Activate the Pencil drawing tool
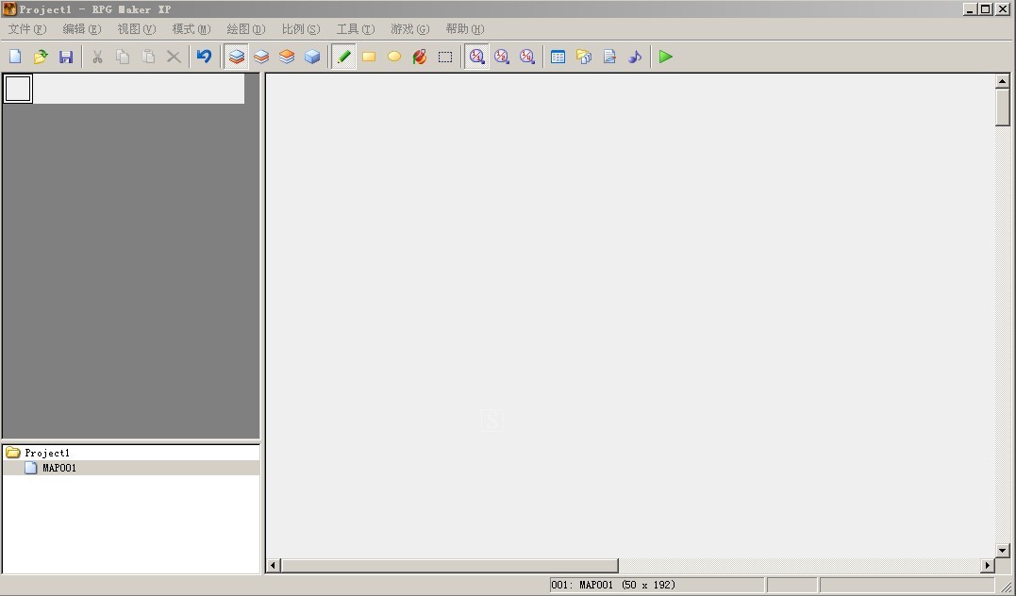The height and width of the screenshot is (596, 1016). coord(343,57)
